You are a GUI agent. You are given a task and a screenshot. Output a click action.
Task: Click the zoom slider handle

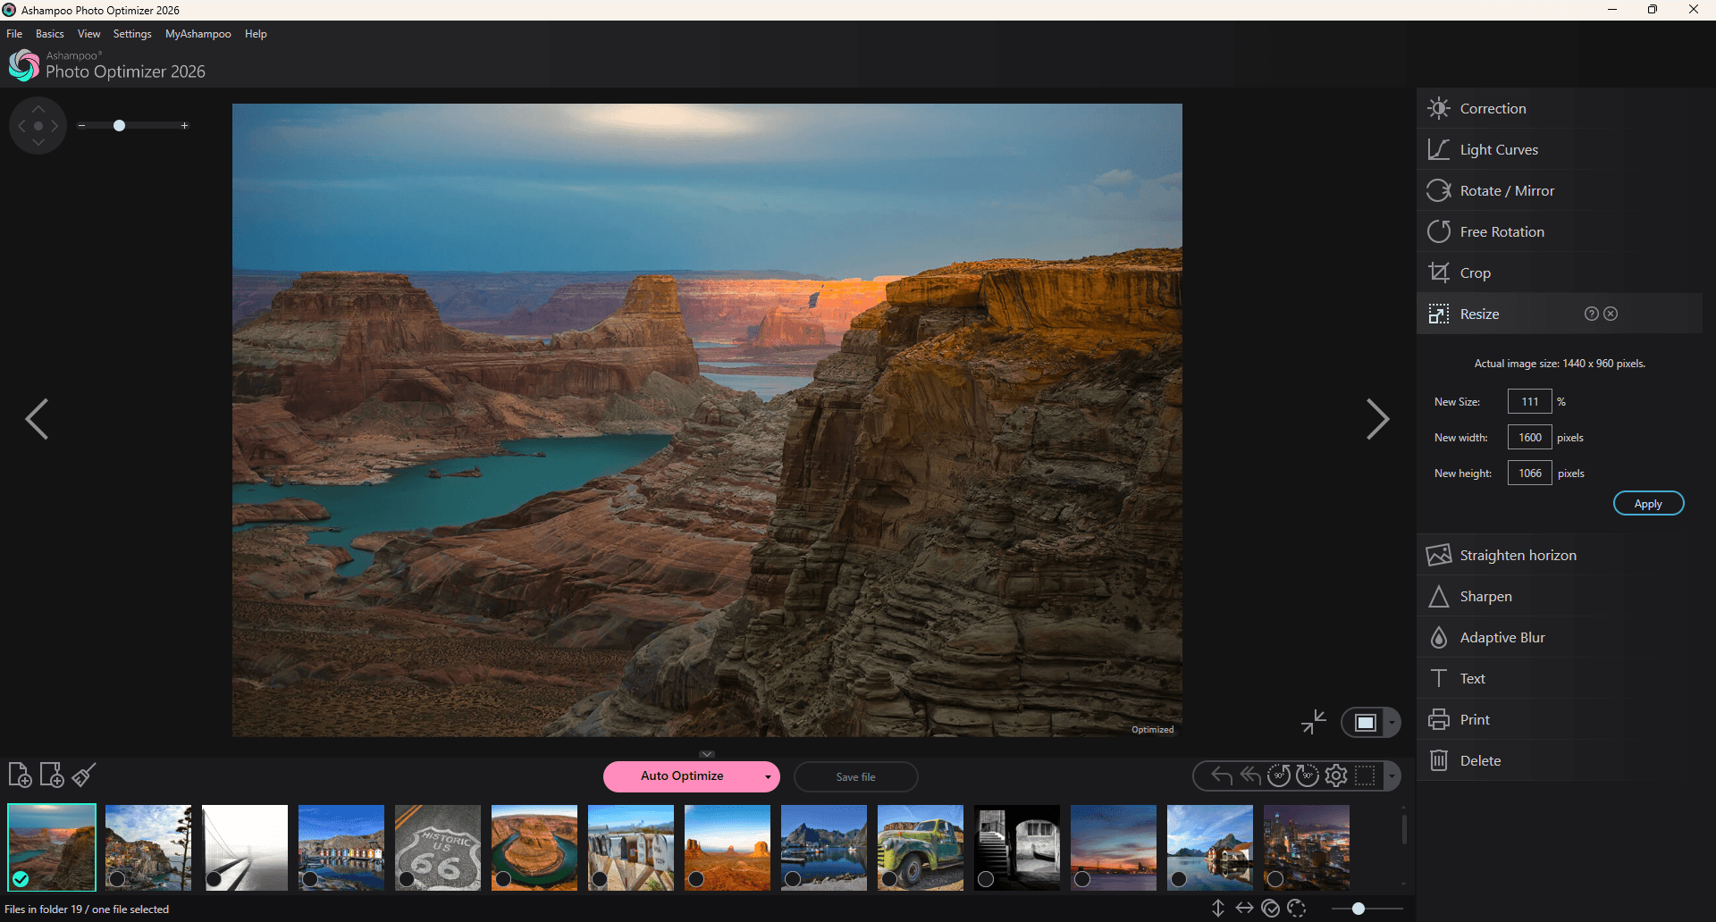click(119, 126)
